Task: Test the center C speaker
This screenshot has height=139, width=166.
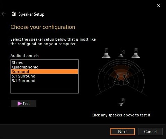Action: click(x=121, y=54)
